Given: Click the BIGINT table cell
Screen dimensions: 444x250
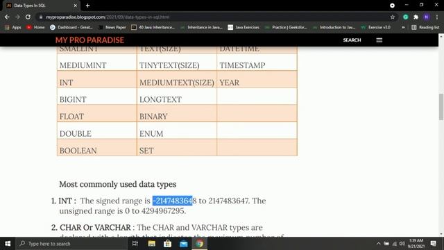Looking at the screenshot, I should 97,97.
